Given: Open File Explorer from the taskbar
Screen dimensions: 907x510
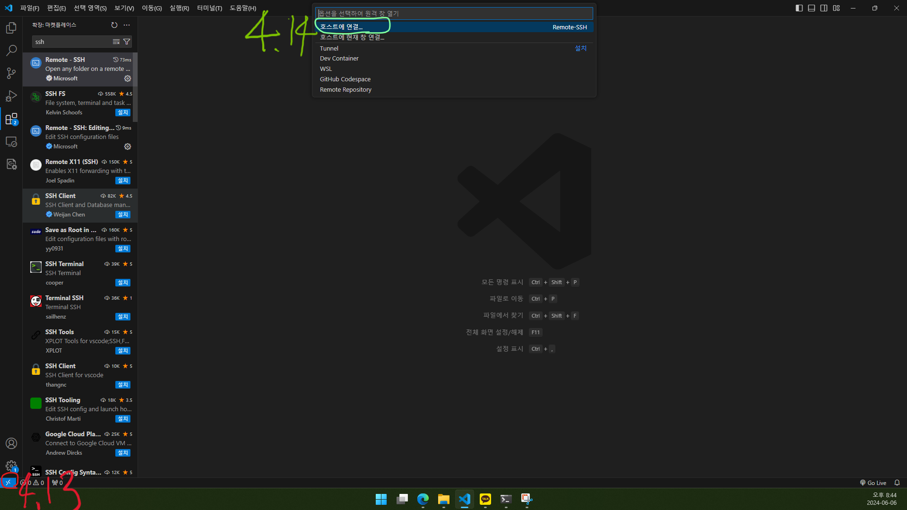Looking at the screenshot, I should pos(443,499).
